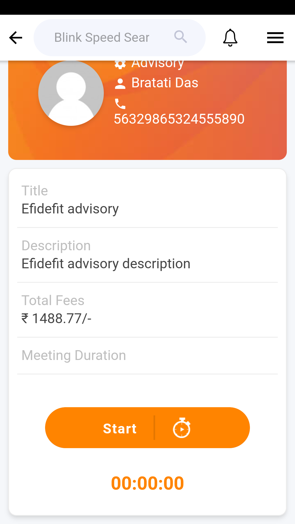Screen dimensions: 295x524
Task: Click the person icon beside Bratati Das
Action: pyautogui.click(x=120, y=84)
